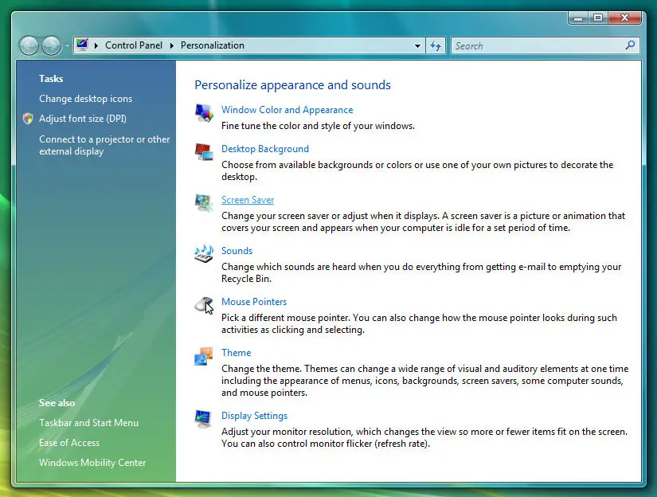The width and height of the screenshot is (657, 497).
Task: Click the Mouse Pointers mouse icon
Action: point(204,305)
